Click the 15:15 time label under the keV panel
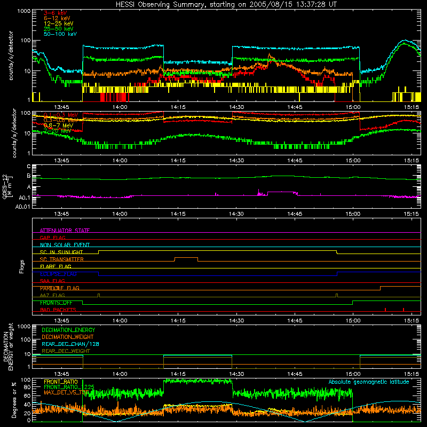Screen dimensions: 427x427 pos(411,107)
